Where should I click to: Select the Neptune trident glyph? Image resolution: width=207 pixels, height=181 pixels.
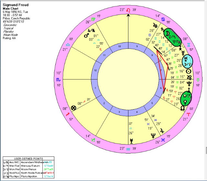(153, 136)
